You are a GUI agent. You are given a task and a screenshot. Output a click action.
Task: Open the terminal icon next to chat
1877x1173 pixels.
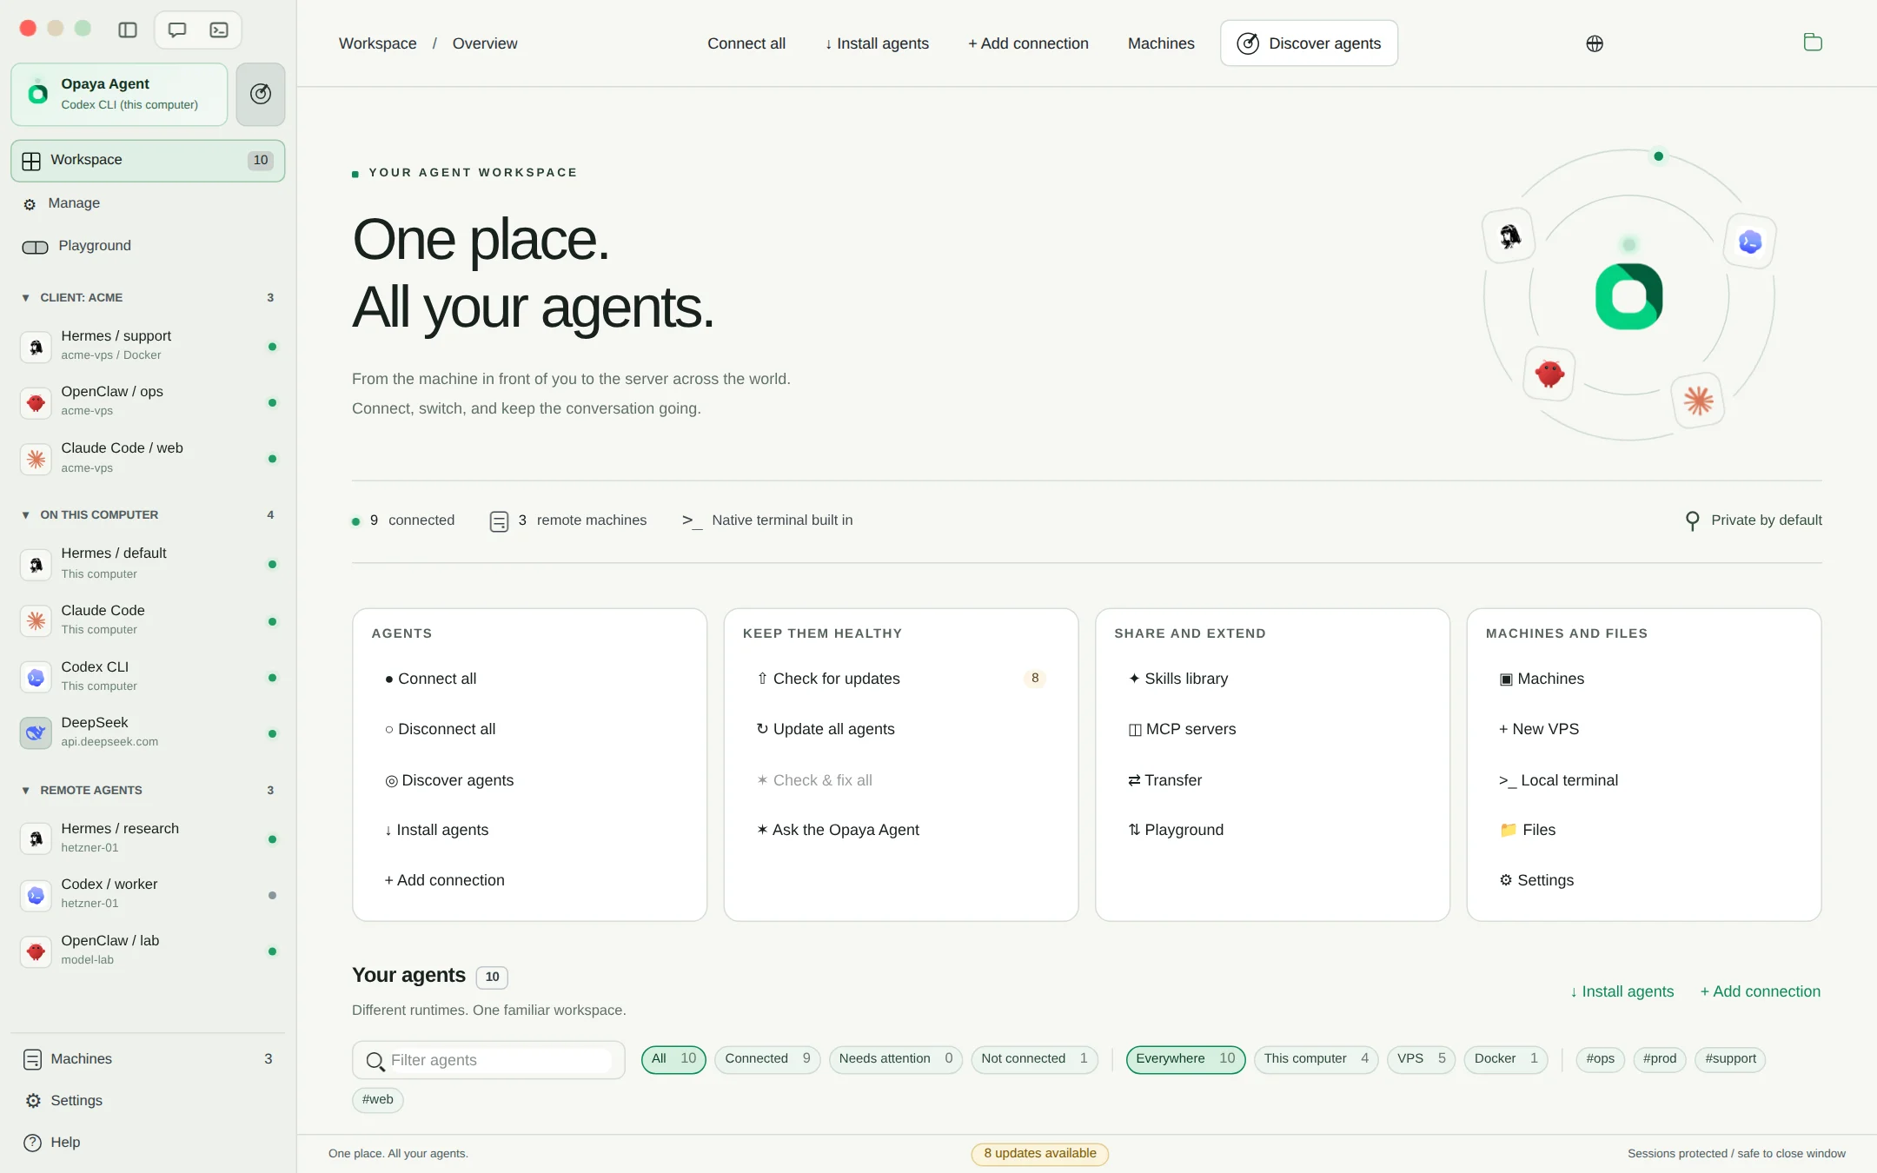[x=219, y=30]
